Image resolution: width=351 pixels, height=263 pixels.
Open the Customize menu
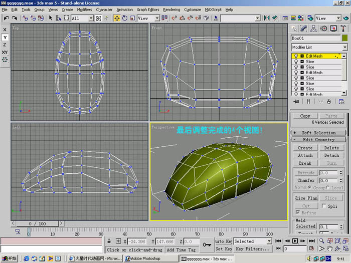click(193, 10)
